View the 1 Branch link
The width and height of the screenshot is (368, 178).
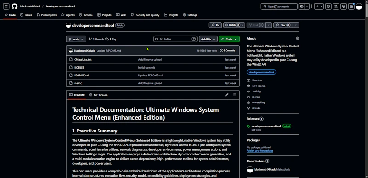click(96, 39)
